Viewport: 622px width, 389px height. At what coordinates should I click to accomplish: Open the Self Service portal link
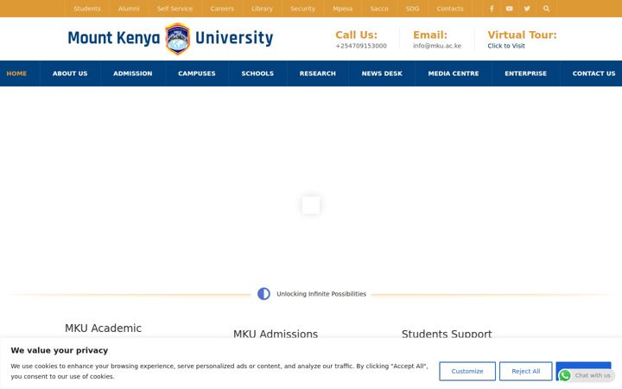point(175,9)
